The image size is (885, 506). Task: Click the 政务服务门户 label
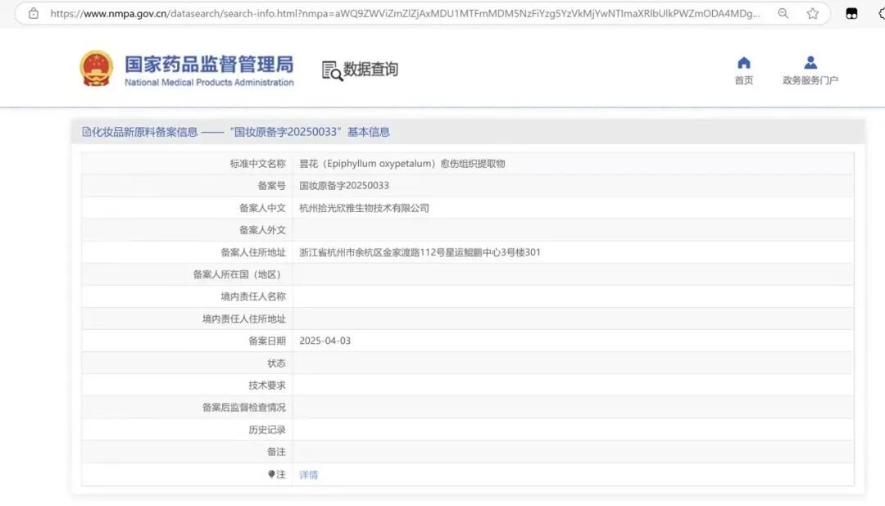[x=810, y=80]
